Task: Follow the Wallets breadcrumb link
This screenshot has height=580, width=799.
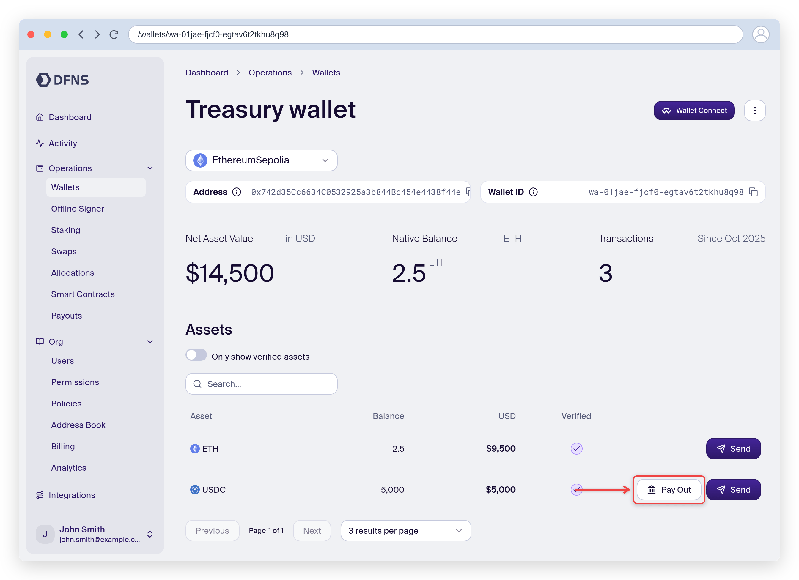Action: point(326,72)
